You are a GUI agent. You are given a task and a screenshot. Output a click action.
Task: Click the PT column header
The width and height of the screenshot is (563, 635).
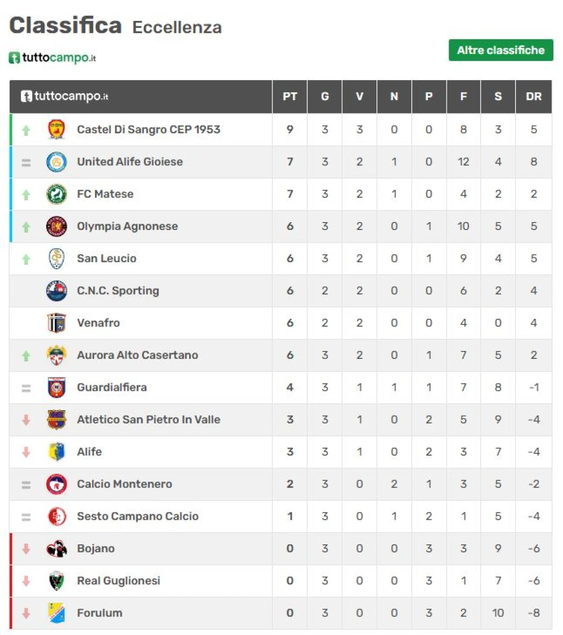pos(289,97)
